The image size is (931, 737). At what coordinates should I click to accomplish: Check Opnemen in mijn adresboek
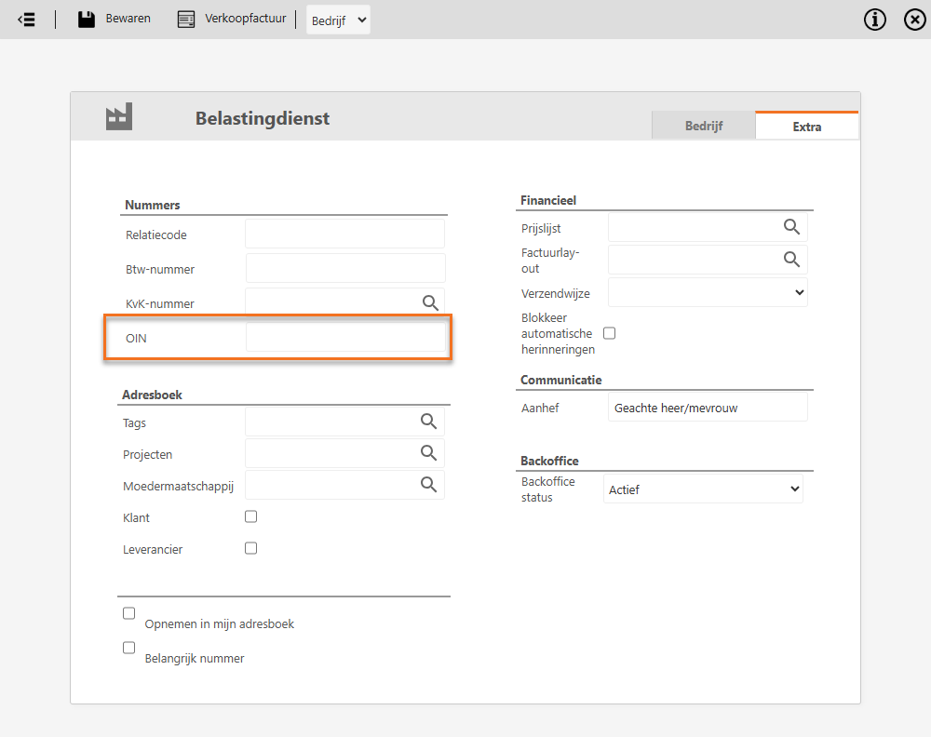(x=129, y=613)
